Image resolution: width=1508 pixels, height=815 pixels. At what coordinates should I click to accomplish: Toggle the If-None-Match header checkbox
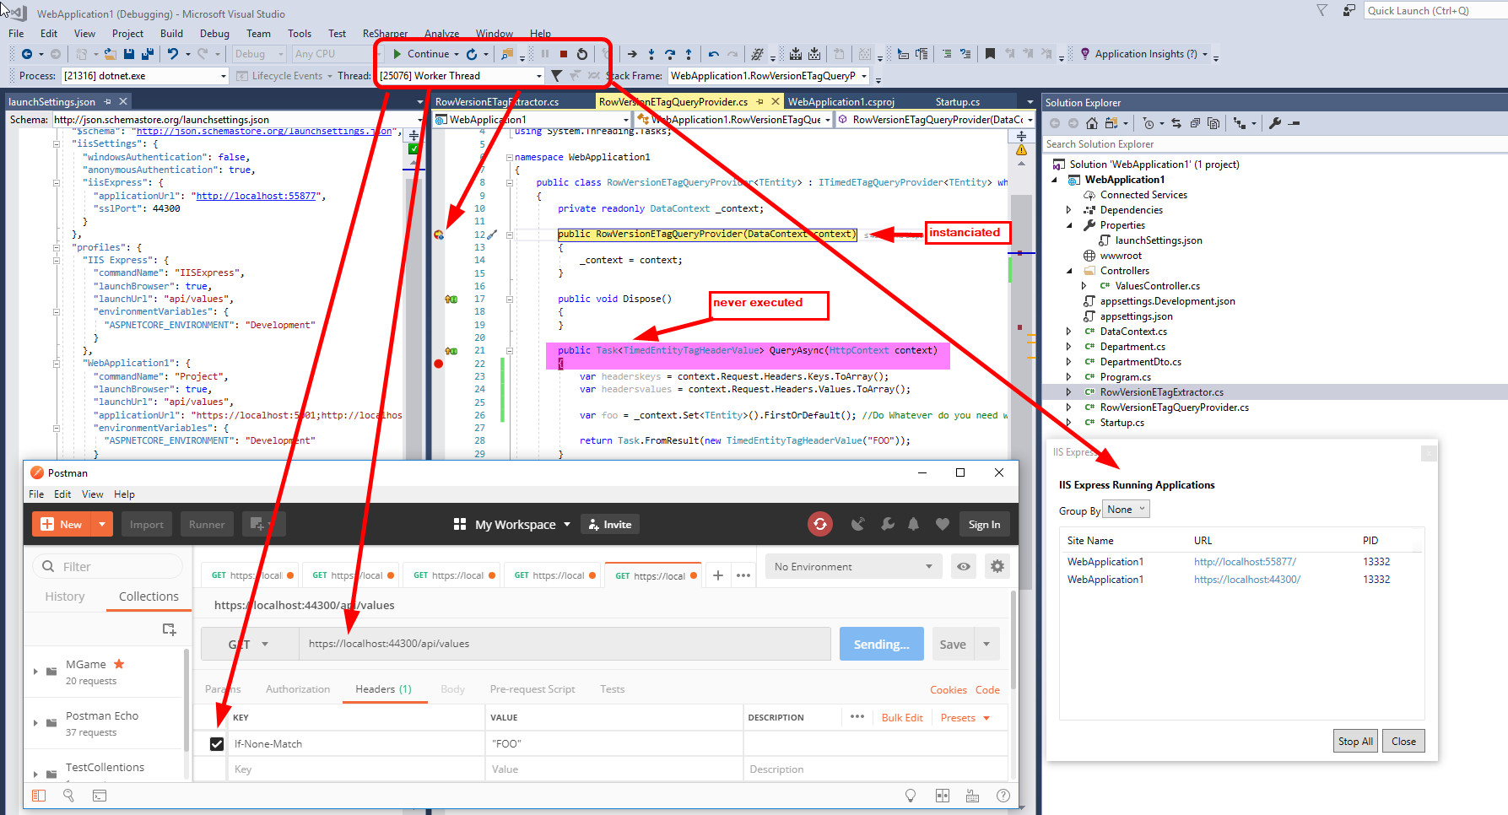[218, 743]
